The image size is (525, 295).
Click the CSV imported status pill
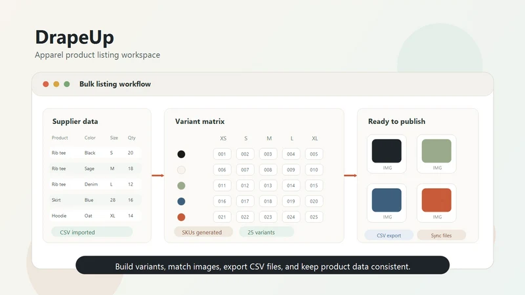[92, 232]
